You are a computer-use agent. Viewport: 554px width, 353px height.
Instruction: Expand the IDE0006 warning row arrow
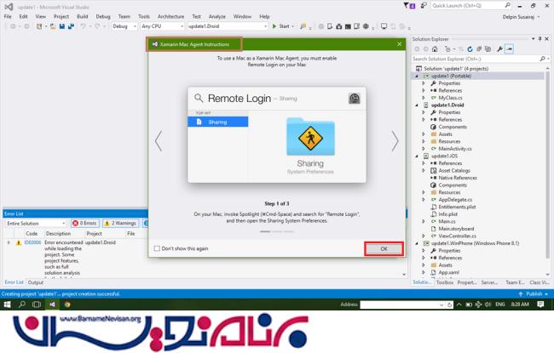[9, 242]
